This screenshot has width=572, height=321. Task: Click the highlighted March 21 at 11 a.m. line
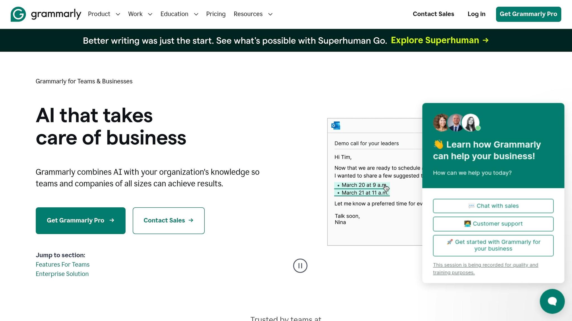click(x=362, y=193)
